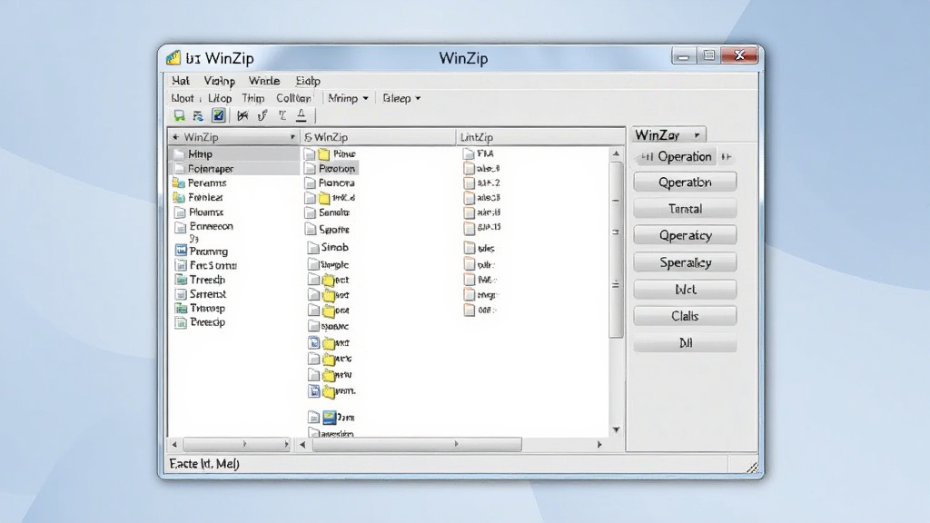This screenshot has width=930, height=523.
Task: Click the status bar text Eacte ld, Mel)
Action: click(204, 464)
